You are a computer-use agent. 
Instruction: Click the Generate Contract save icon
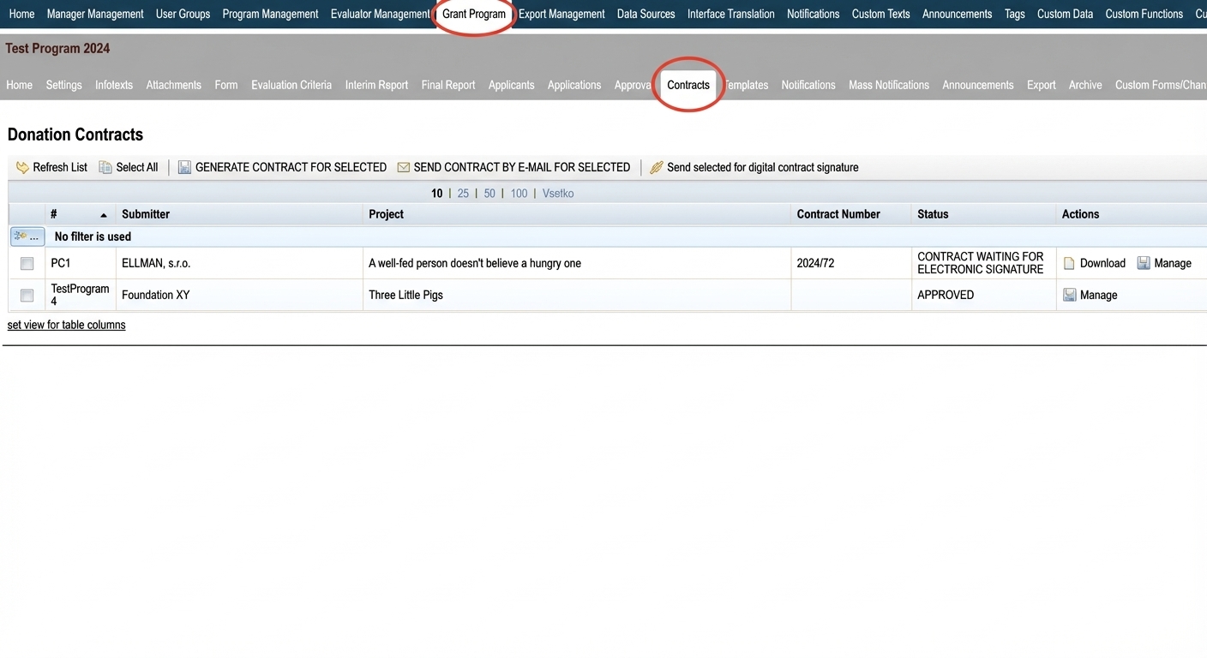184,167
